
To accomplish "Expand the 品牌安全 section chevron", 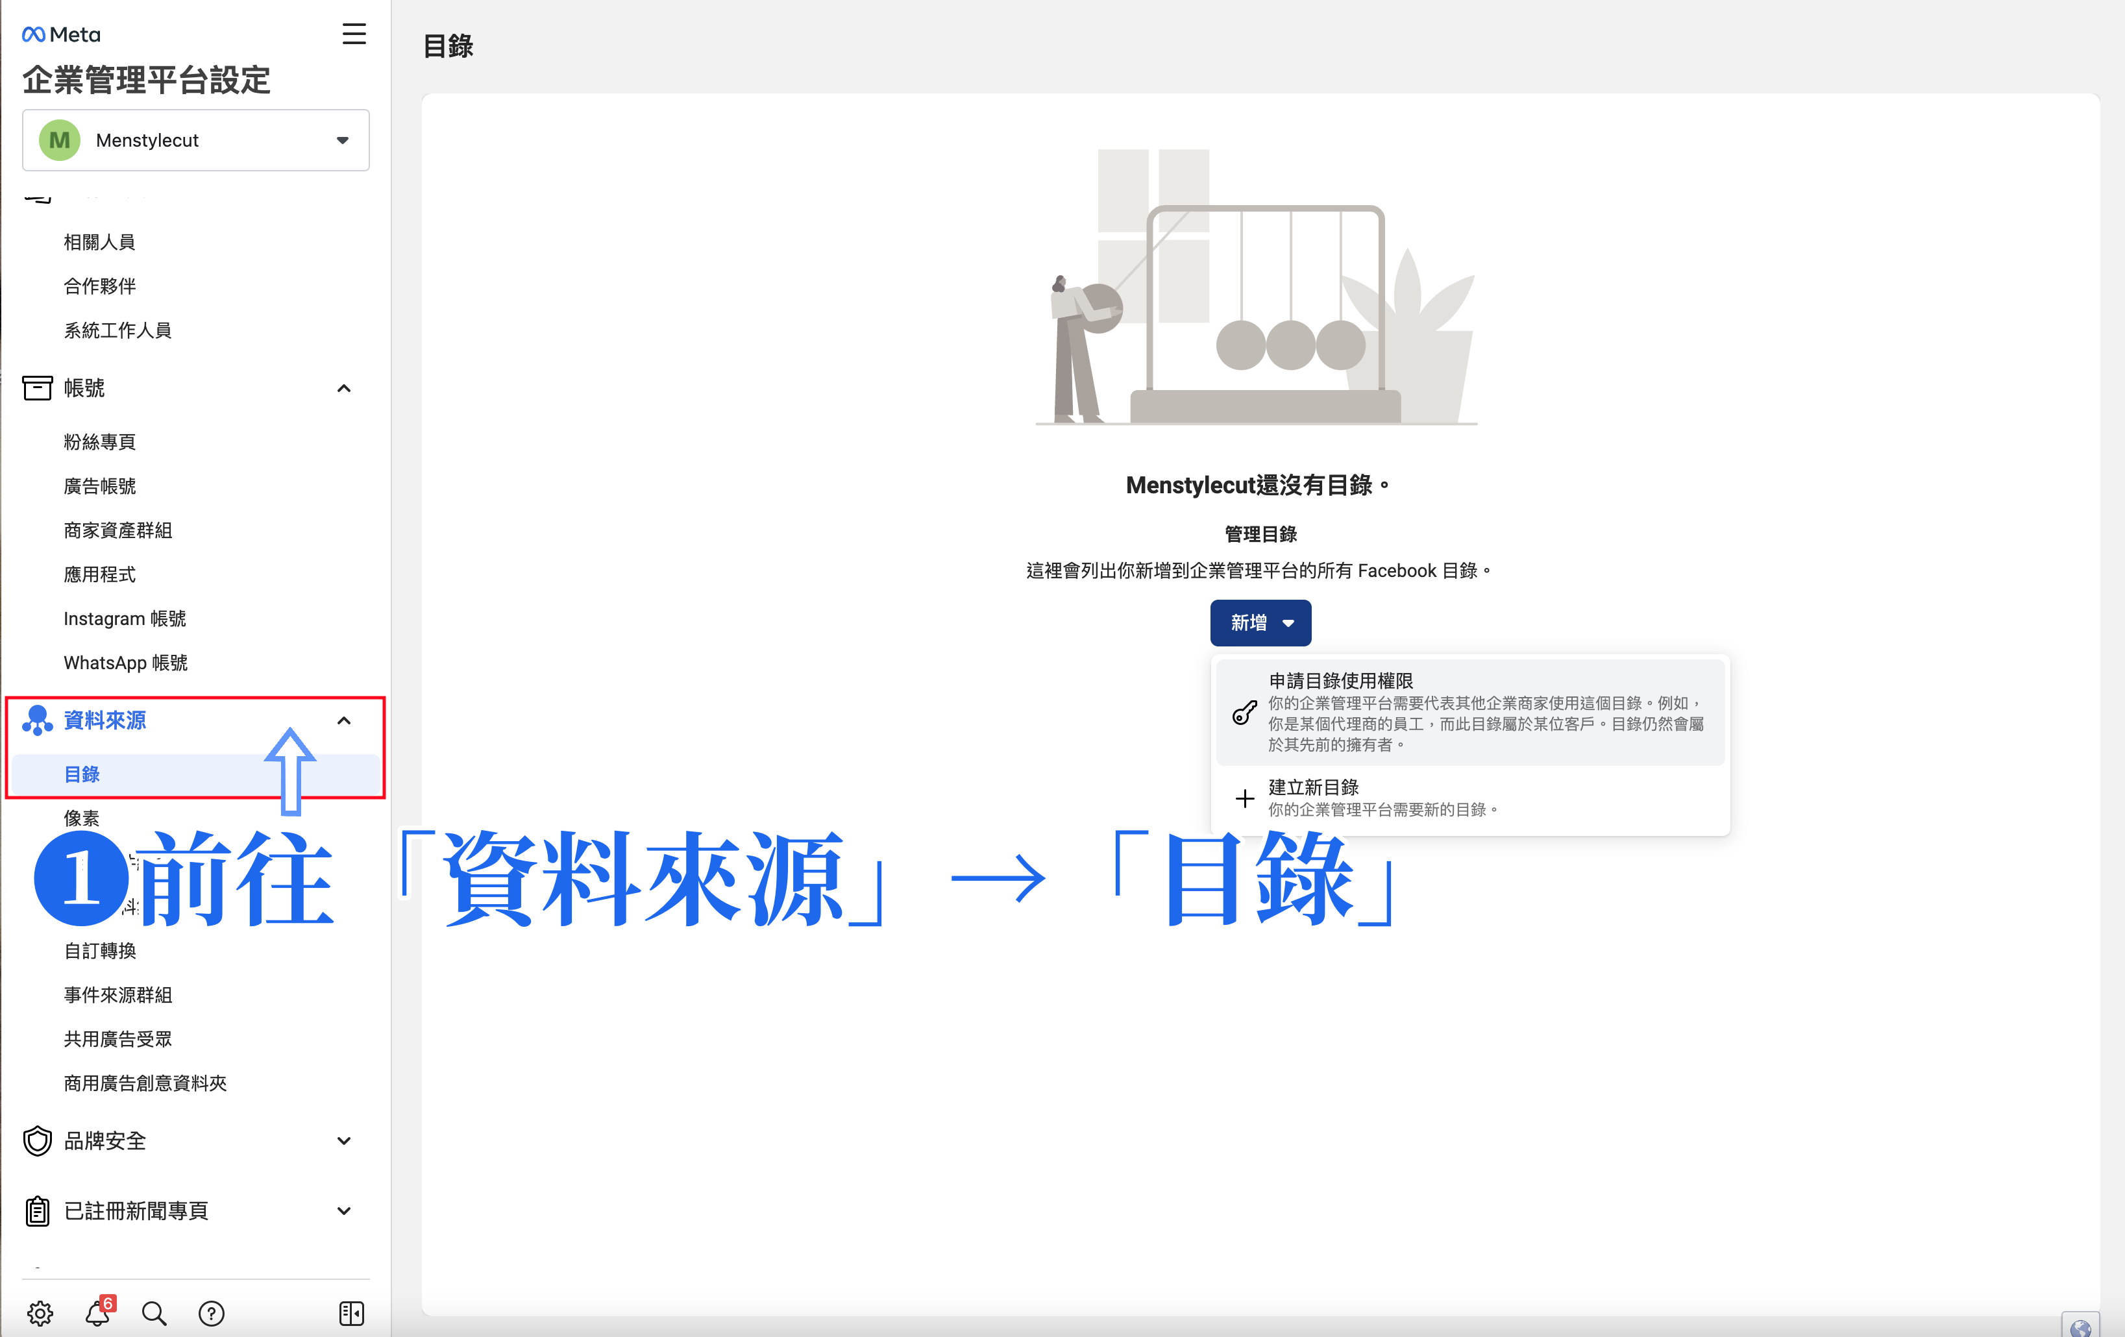I will pos(344,1141).
